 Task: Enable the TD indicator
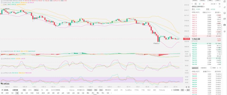[42, 90]
